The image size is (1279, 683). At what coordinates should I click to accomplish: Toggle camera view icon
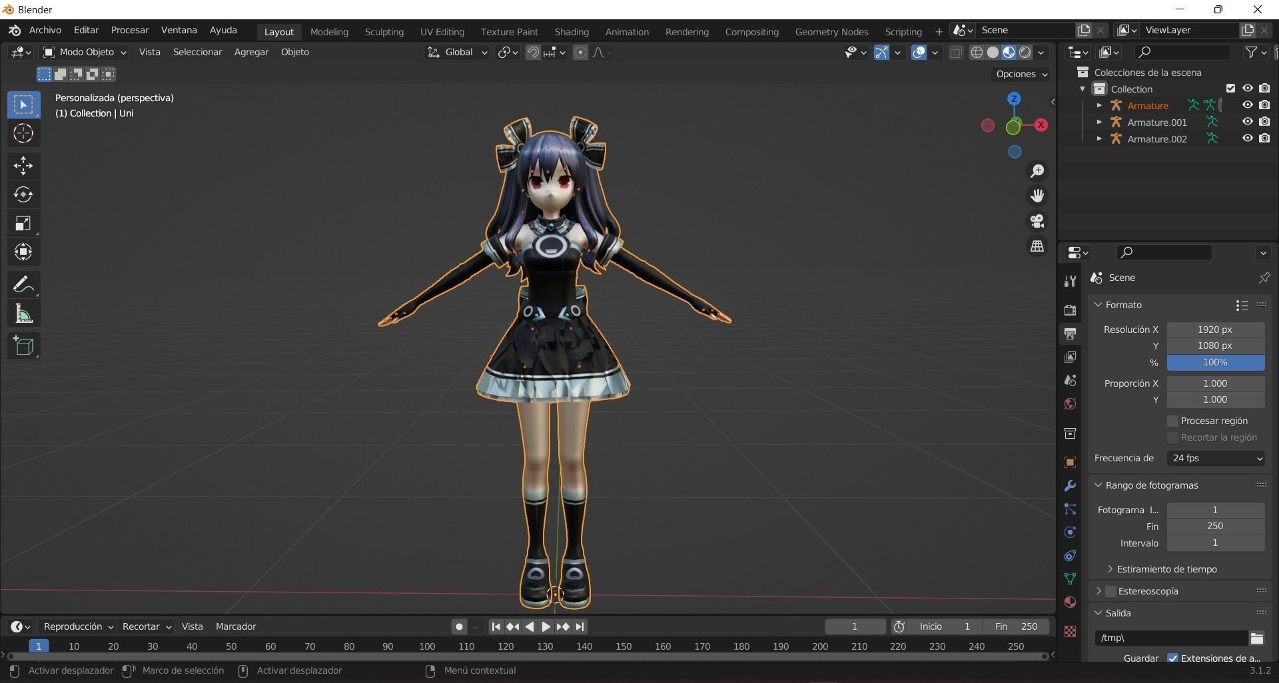click(1037, 221)
